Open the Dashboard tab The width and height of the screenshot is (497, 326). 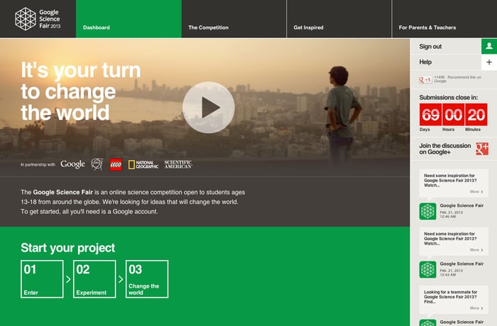(129, 19)
